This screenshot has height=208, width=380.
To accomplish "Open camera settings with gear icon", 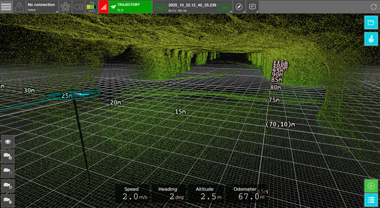I will coord(8,156).
